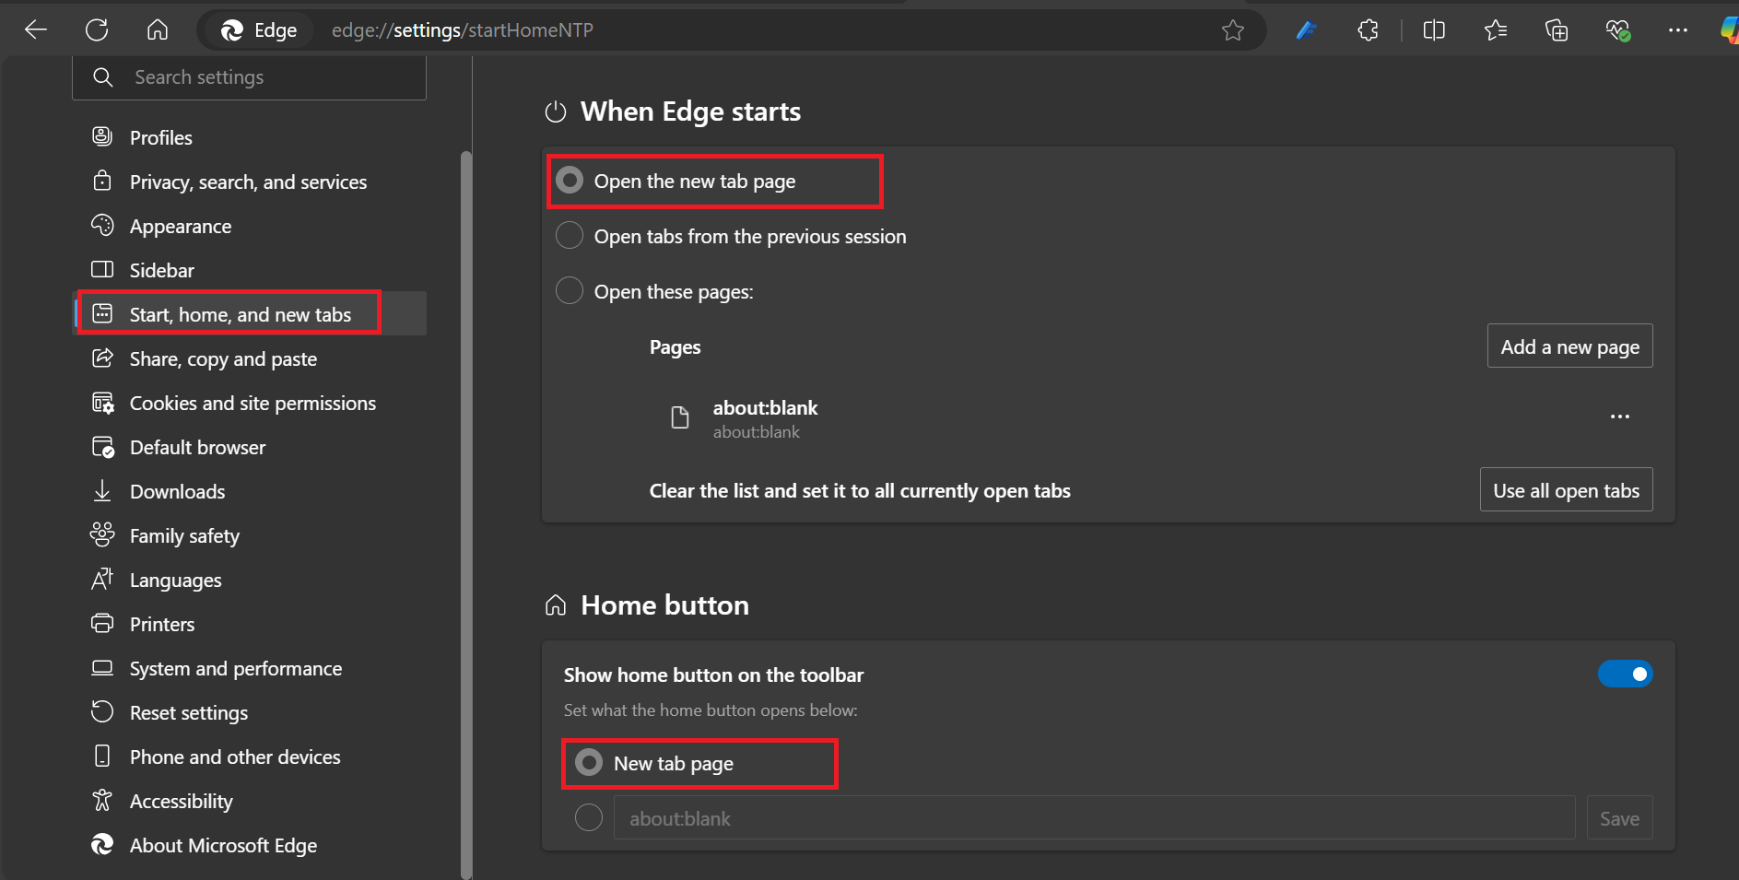This screenshot has width=1739, height=880.
Task: Click the Privacy lock icon
Action: click(x=102, y=180)
